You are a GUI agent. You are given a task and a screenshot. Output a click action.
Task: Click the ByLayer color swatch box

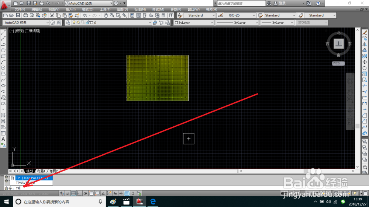176,23
